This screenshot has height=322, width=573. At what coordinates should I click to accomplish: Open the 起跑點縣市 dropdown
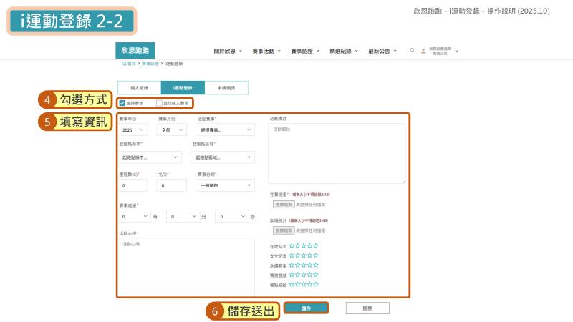pyautogui.click(x=150, y=157)
